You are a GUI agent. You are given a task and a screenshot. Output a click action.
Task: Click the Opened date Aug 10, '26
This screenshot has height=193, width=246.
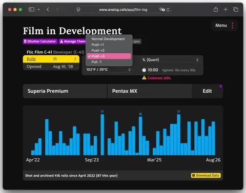[63, 67]
